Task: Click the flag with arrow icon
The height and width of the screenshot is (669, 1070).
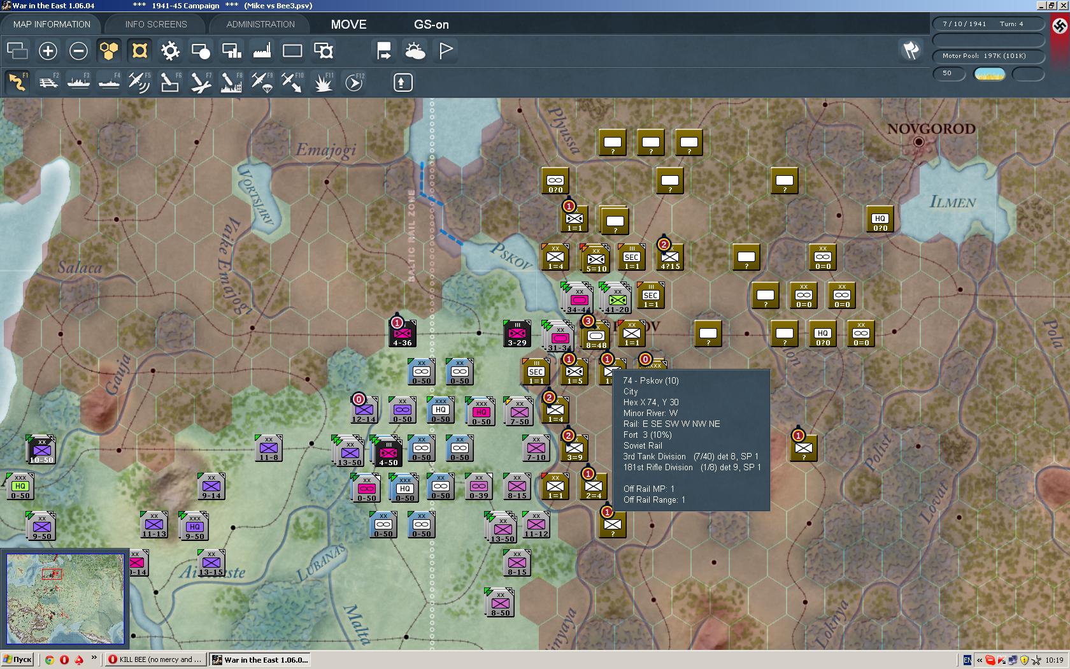Action: (x=384, y=50)
